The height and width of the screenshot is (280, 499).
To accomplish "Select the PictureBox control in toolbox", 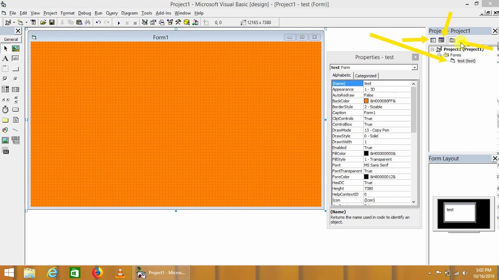I will click(16, 49).
